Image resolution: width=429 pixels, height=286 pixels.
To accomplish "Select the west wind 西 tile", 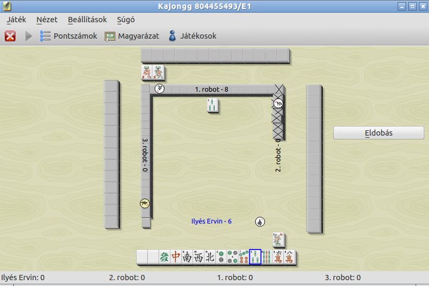I will (198, 257).
